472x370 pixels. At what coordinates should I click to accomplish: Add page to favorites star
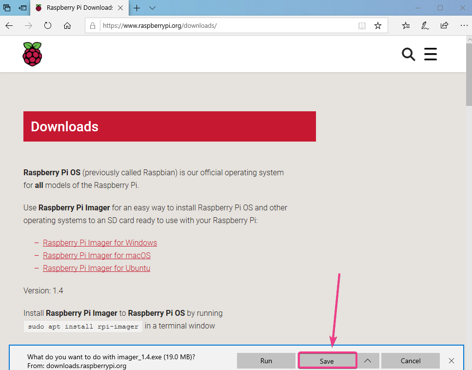click(x=378, y=25)
